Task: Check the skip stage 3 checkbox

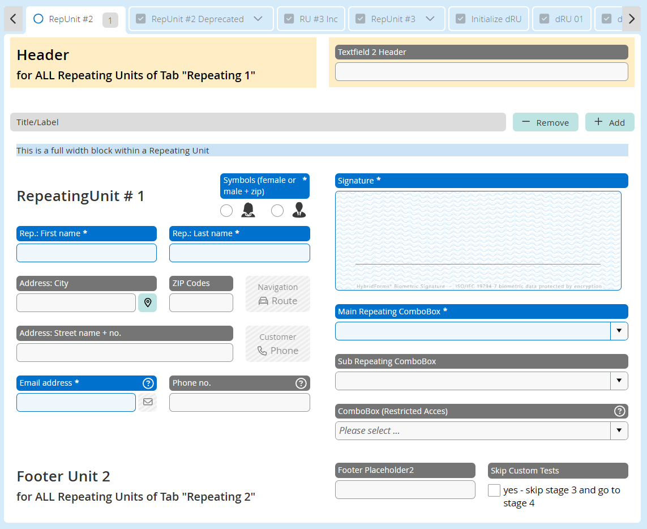Action: 494,490
